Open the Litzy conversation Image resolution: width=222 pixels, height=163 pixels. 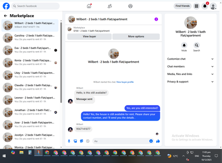click(30, 75)
